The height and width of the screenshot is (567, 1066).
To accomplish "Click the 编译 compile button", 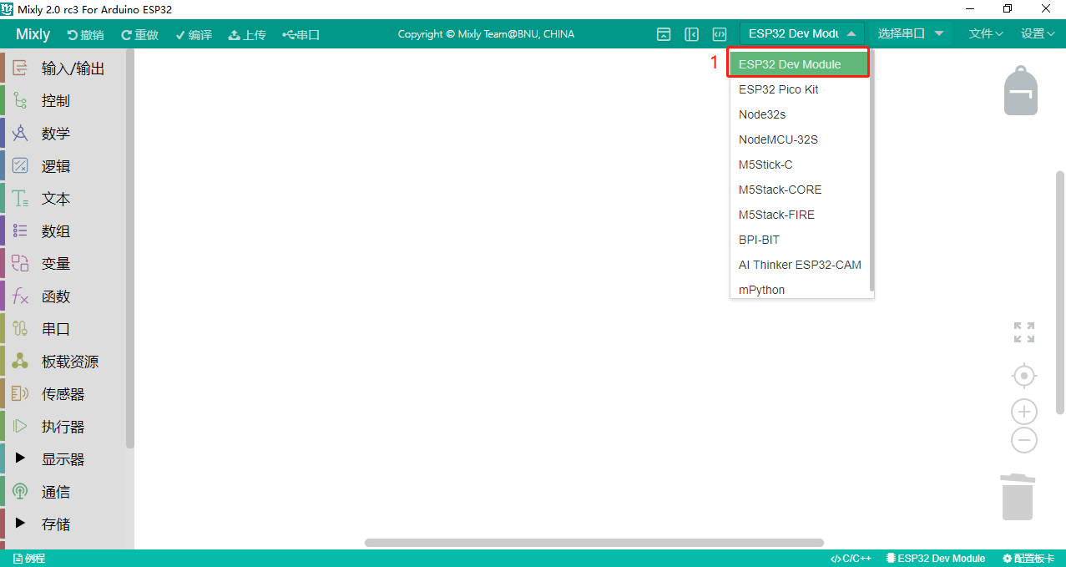I will tap(193, 34).
